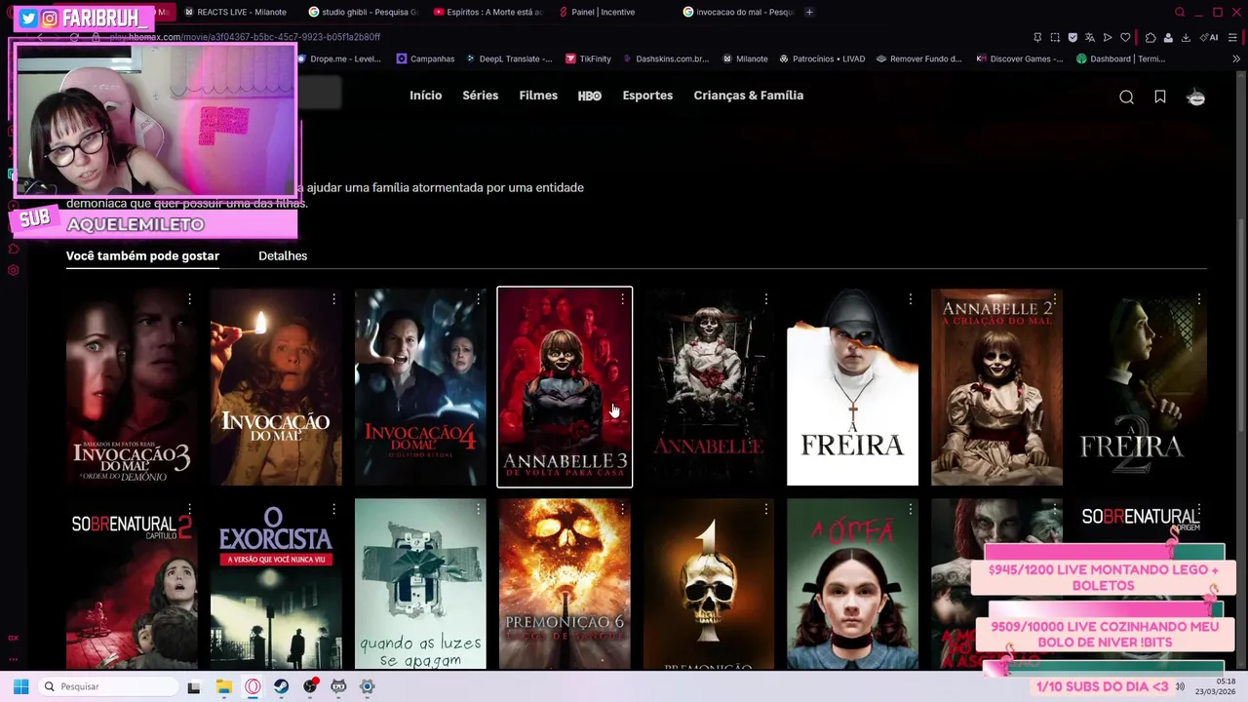Click the translate page icon

click(x=1090, y=37)
